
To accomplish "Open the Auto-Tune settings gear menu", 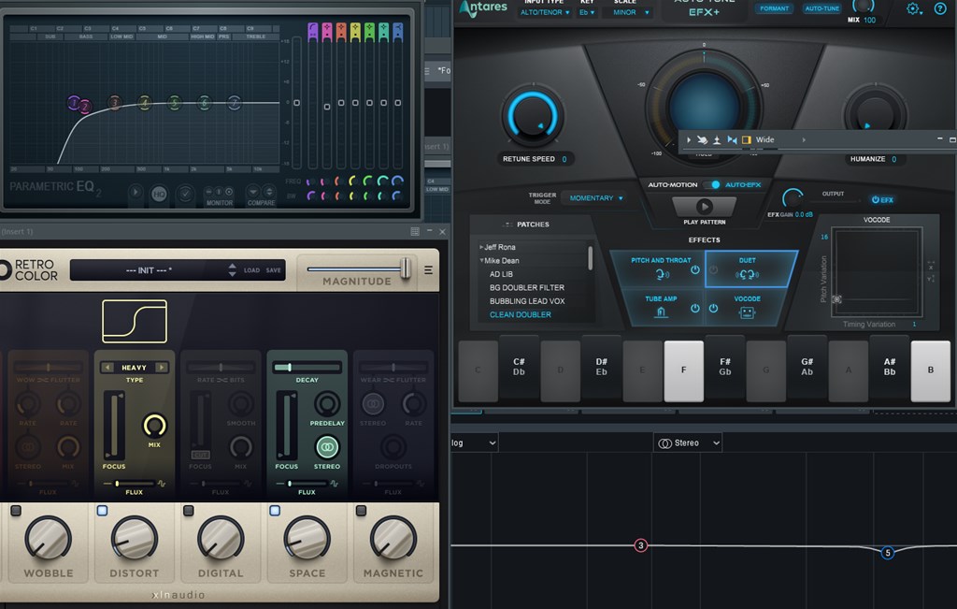I will coord(913,8).
